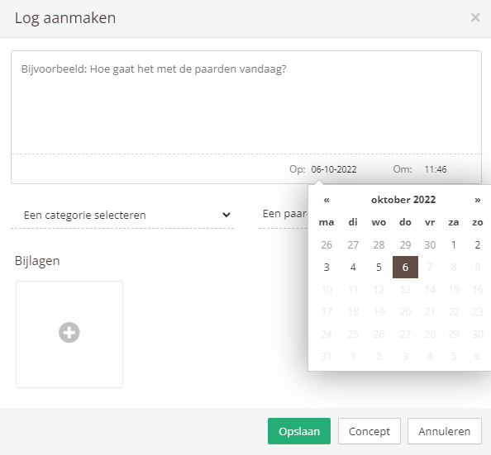Select October 2 in calendar

pyautogui.click(x=477, y=244)
